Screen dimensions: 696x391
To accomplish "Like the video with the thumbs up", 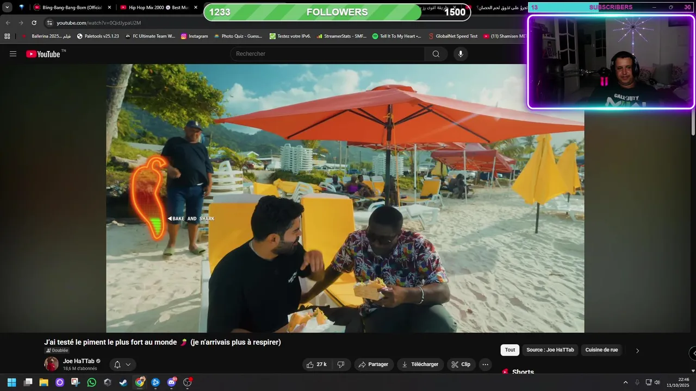I will [x=316, y=364].
